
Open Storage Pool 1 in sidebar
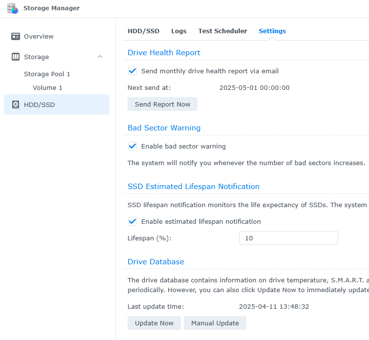coord(47,74)
